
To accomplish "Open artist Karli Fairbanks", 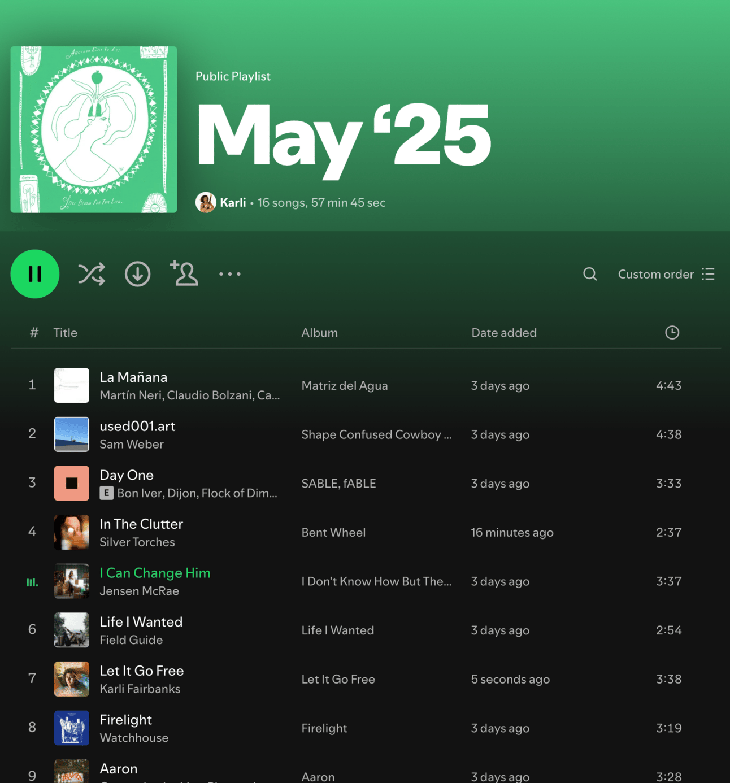I will point(140,689).
